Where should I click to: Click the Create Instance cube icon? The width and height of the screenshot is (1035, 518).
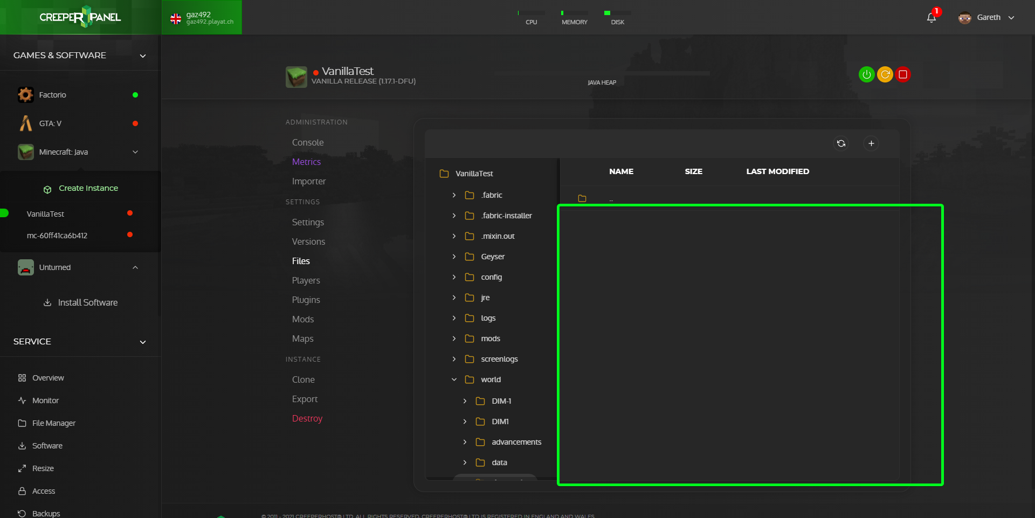(x=47, y=189)
